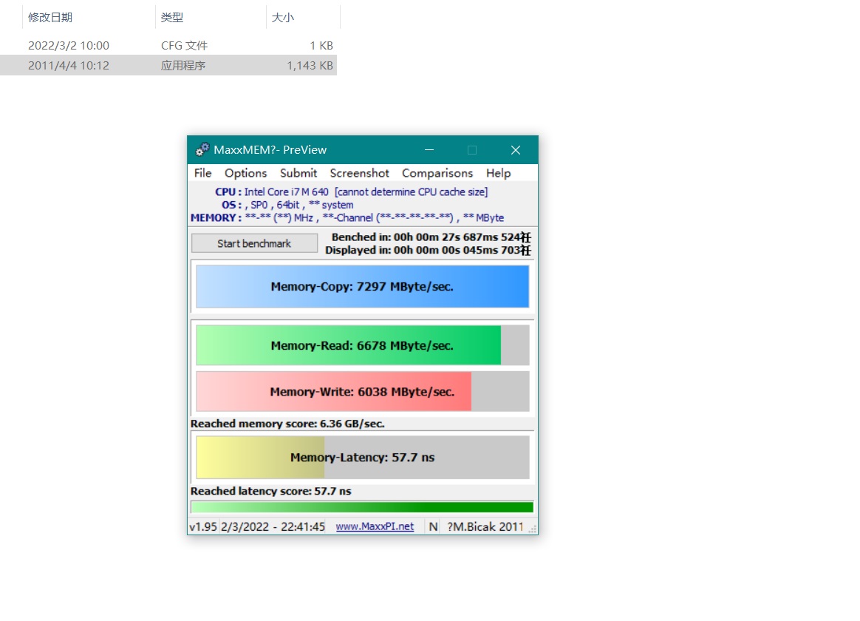
Task: Click the 修改日期 column header
Action: (x=50, y=17)
